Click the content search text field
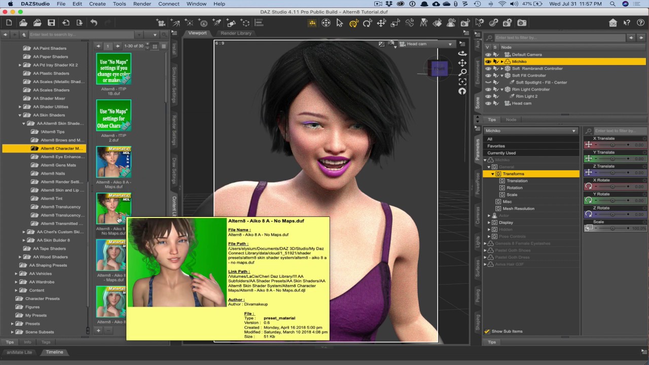 [81, 34]
